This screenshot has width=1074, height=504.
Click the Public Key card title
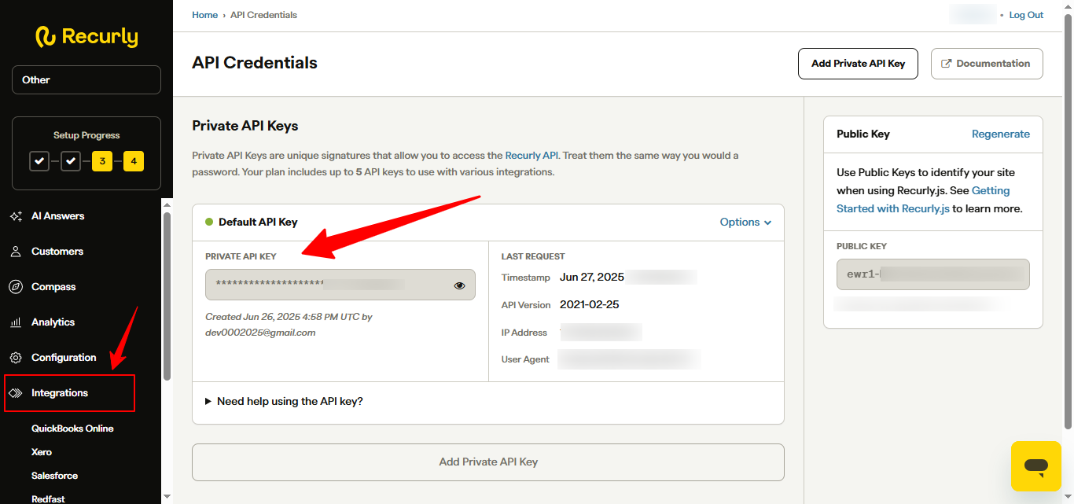point(863,134)
